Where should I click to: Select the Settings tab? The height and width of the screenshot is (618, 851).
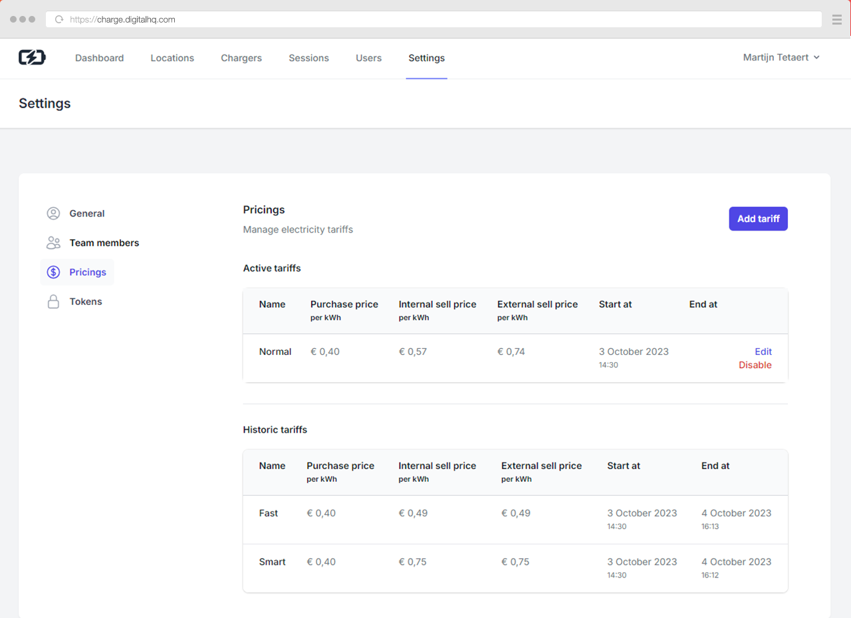426,58
